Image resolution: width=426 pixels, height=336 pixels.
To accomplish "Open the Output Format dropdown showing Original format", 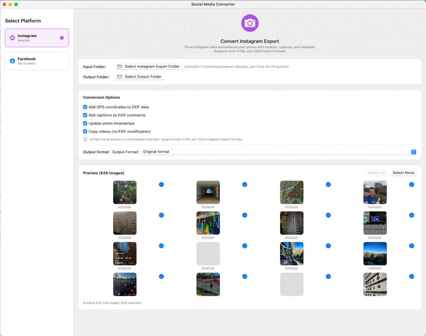I will [278, 152].
